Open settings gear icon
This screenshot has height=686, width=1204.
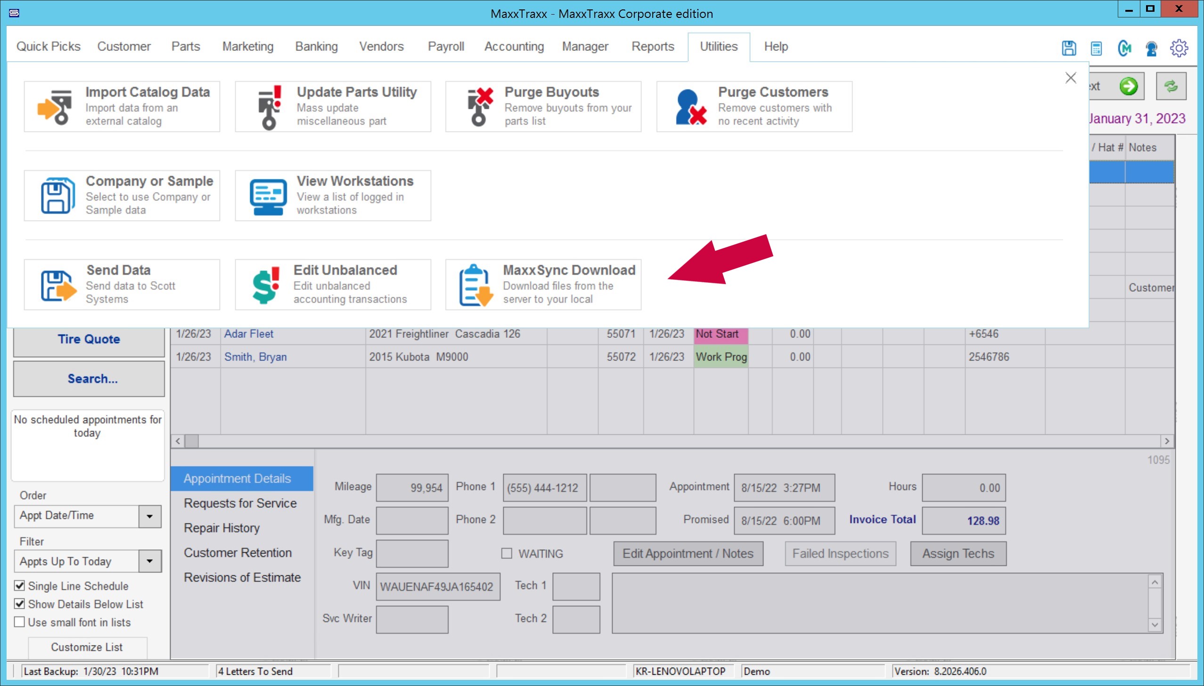1179,48
